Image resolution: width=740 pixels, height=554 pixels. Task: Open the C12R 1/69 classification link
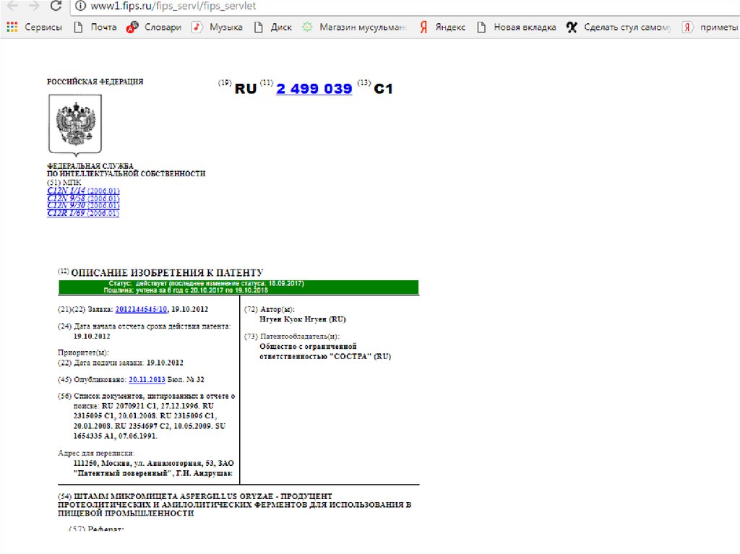click(66, 213)
